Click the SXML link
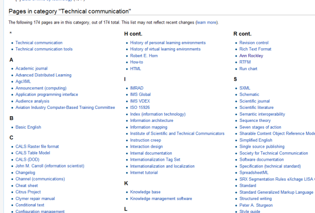The image size is (315, 213). point(245,88)
